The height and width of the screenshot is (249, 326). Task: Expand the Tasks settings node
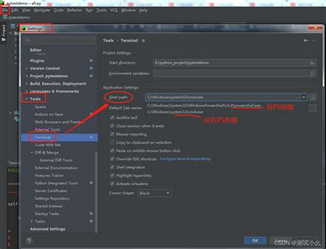point(32,221)
